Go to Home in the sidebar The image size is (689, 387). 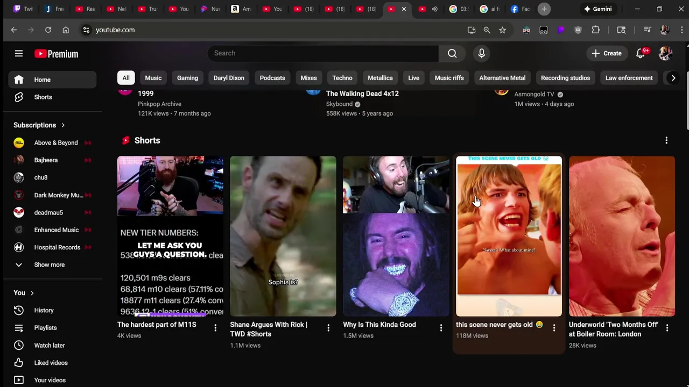(52, 80)
